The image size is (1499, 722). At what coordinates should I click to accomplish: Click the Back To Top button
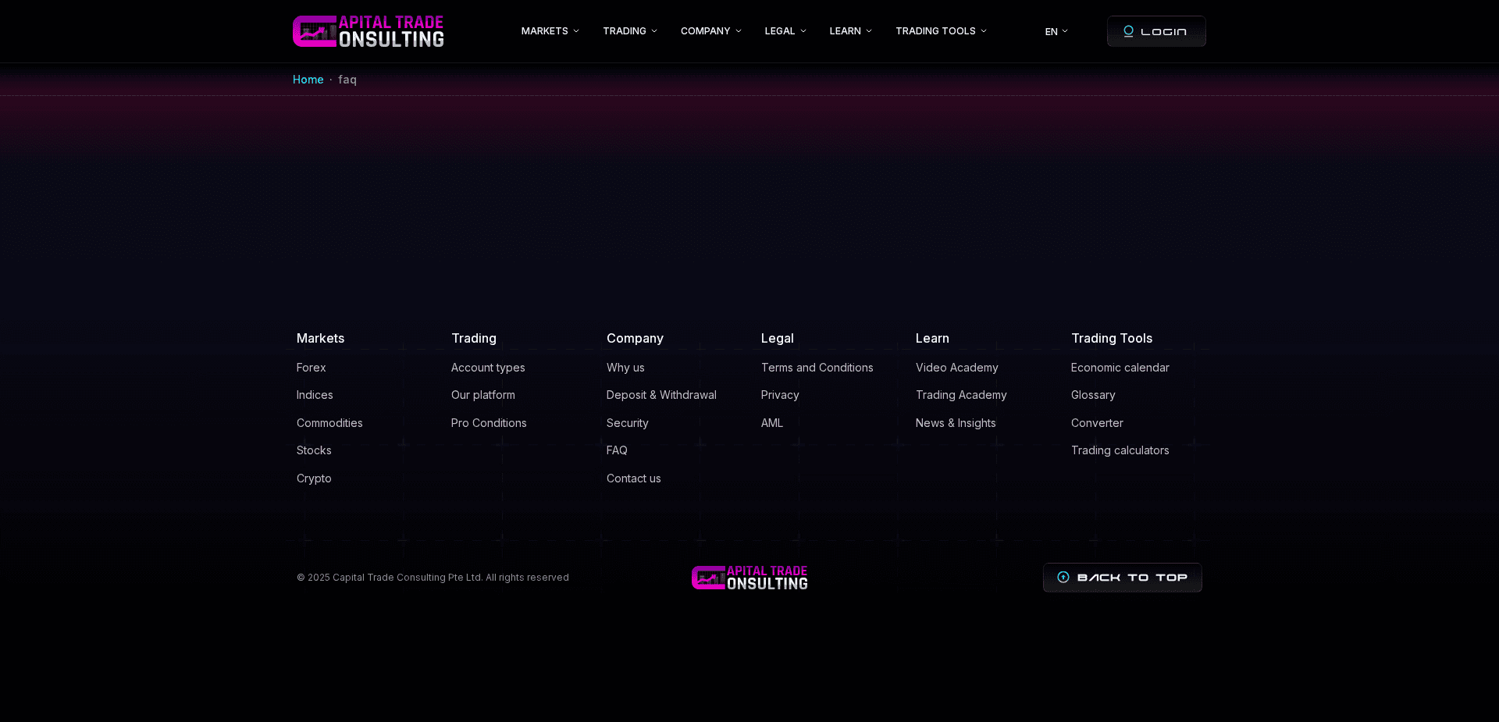1122,578
